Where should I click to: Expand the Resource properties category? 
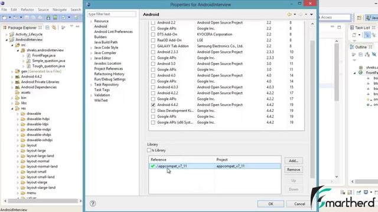tap(91, 21)
